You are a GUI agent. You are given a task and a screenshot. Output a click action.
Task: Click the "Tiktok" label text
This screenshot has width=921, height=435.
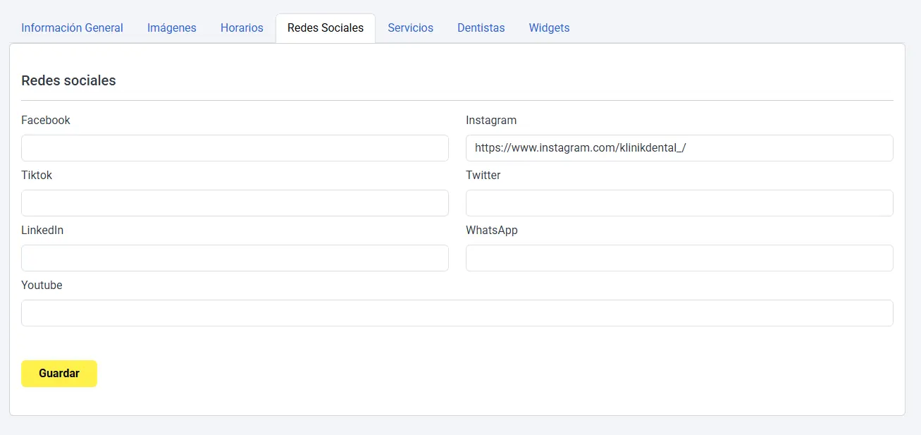tap(37, 176)
